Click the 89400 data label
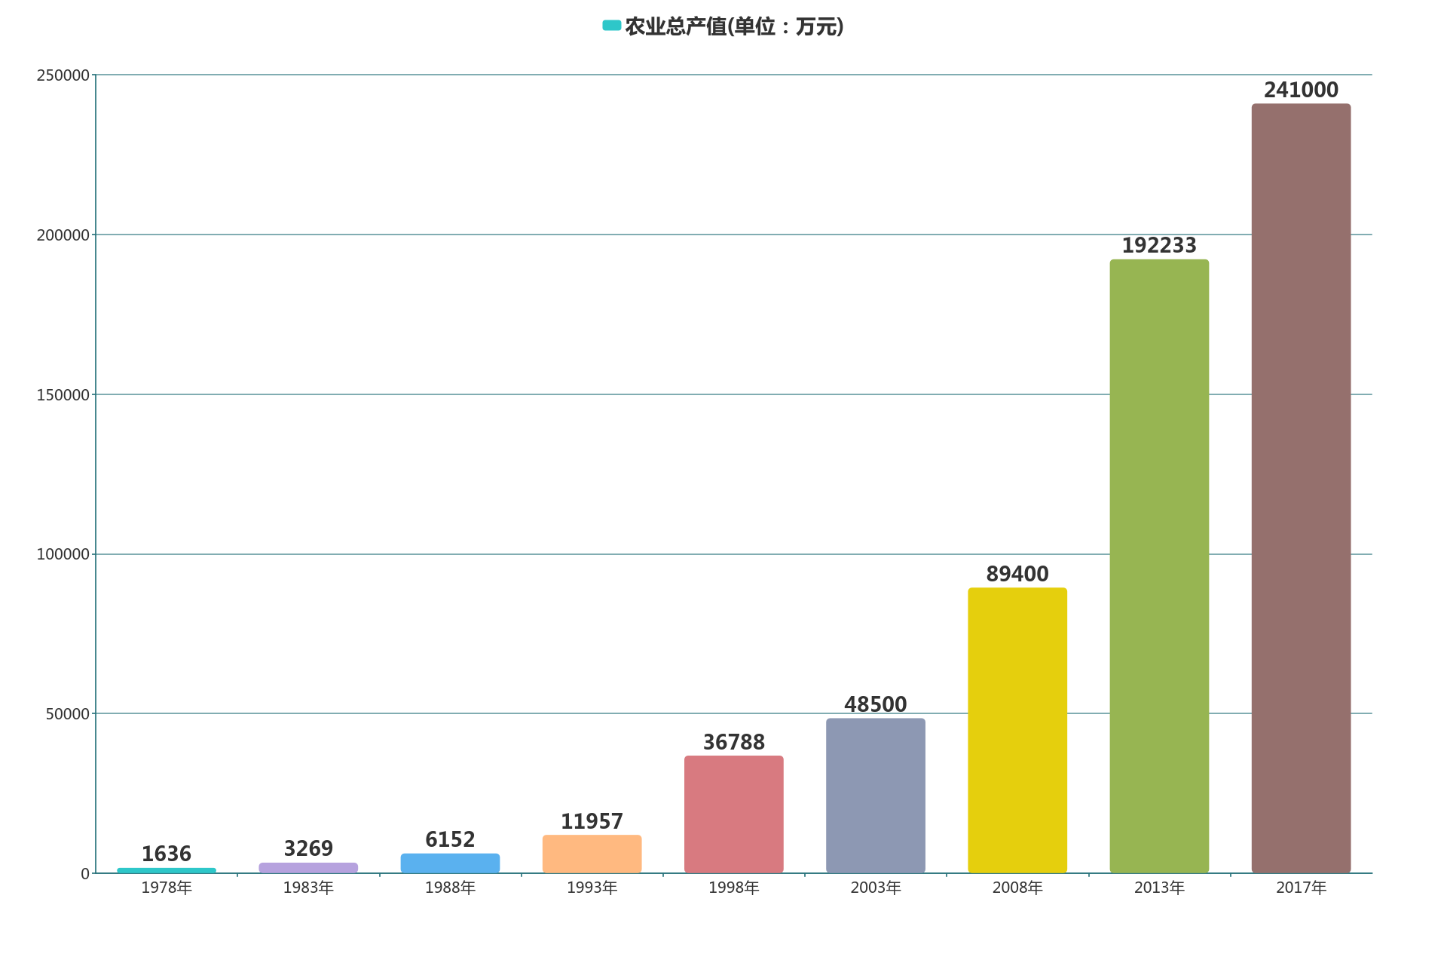1447x969 pixels. 1017,574
